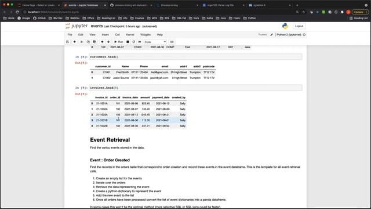Save and checkpoint the notebook

pos(68,42)
